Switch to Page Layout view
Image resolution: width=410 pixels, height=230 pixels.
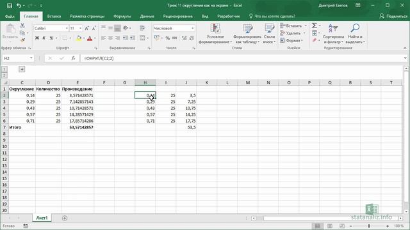330,226
